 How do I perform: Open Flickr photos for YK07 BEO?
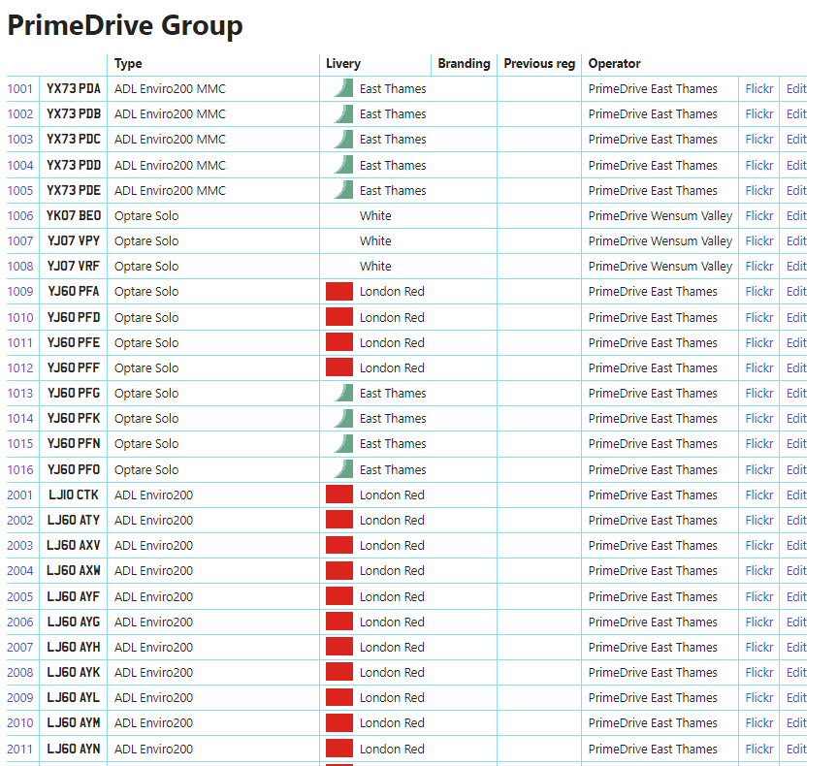(759, 216)
